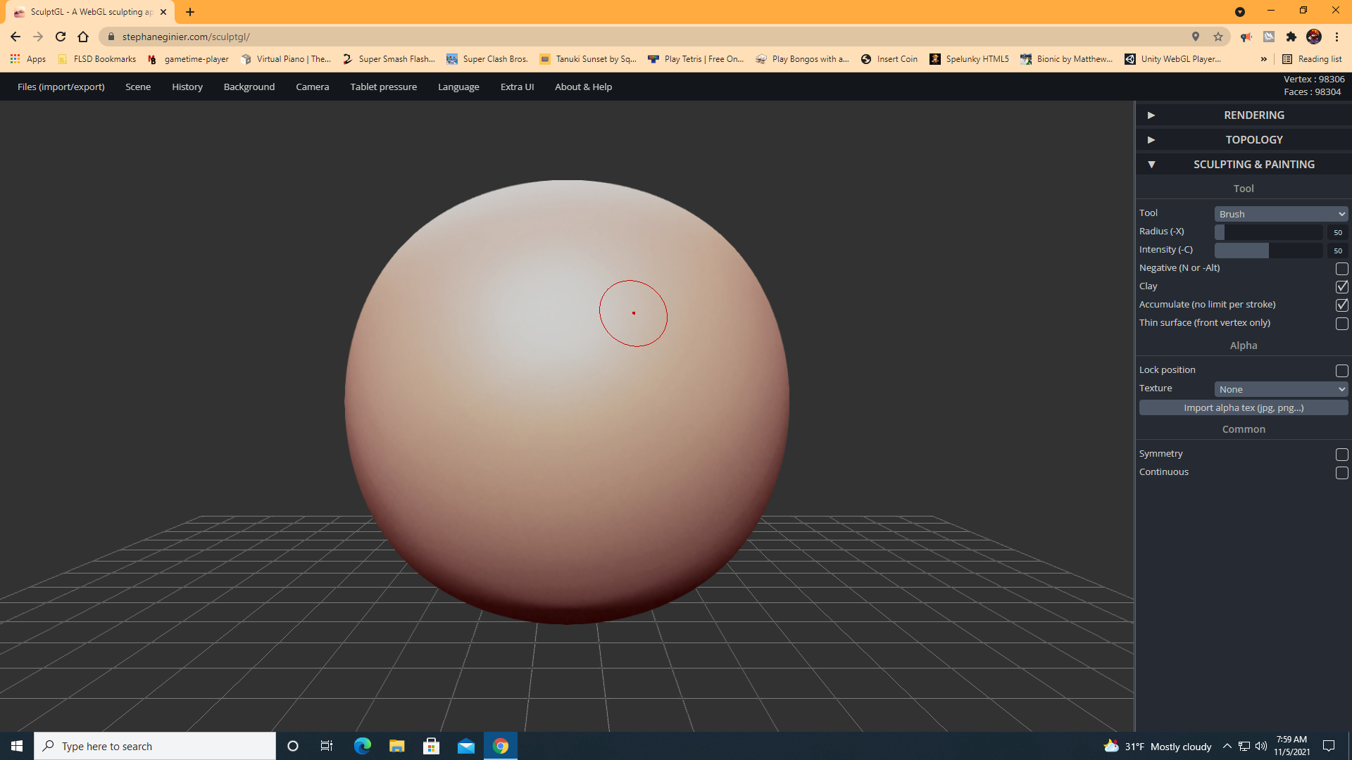1352x760 pixels.
Task: Open File Explorer from taskbar
Action: coord(397,746)
